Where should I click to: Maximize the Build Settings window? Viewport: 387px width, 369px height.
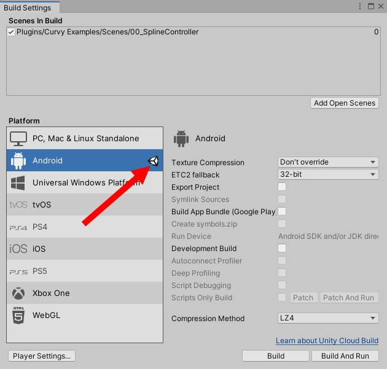(370, 6)
